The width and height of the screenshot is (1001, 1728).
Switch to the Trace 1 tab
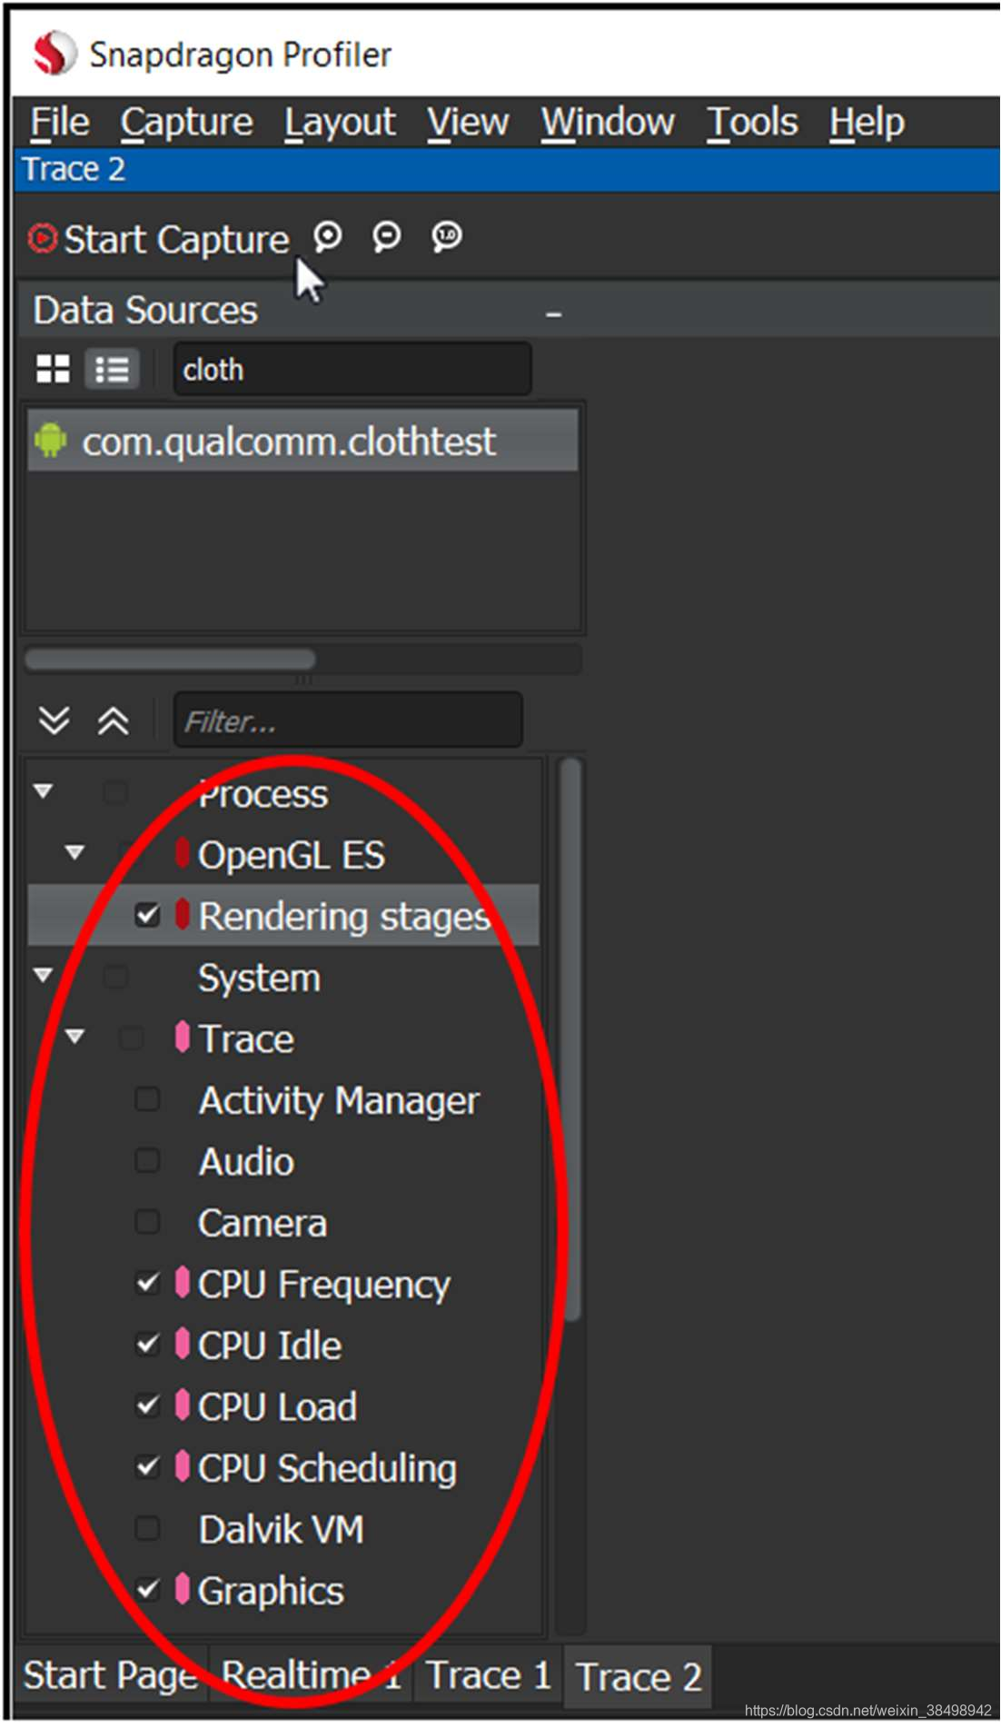click(489, 1675)
